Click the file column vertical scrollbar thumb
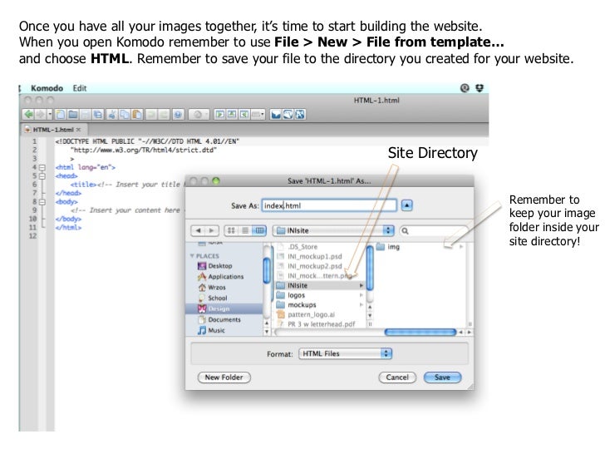The image size is (605, 454). (370, 268)
